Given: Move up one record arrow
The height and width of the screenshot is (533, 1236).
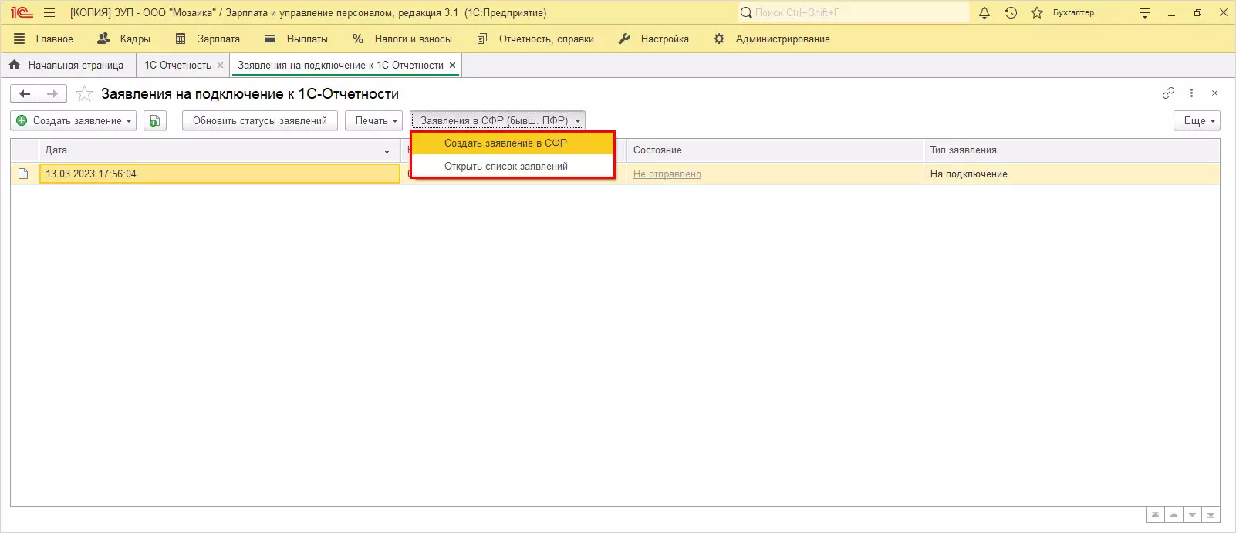Looking at the screenshot, I should (1174, 514).
